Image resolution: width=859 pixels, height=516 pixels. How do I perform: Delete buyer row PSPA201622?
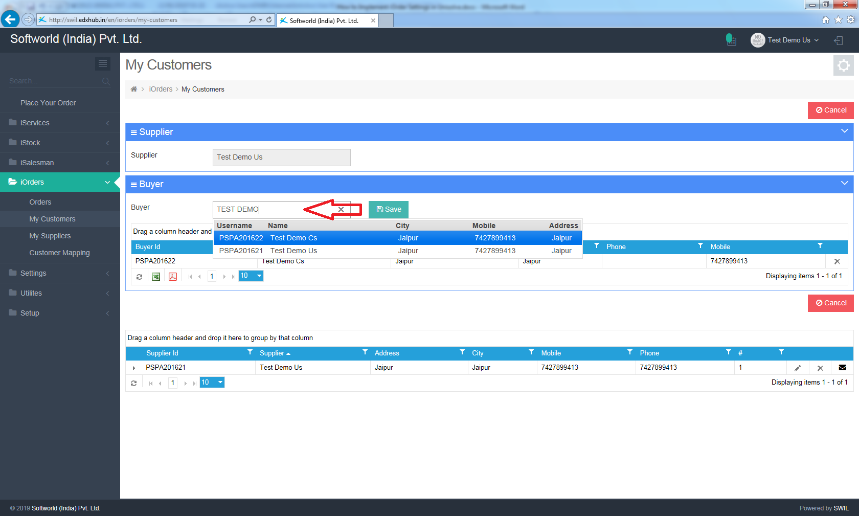tap(837, 261)
